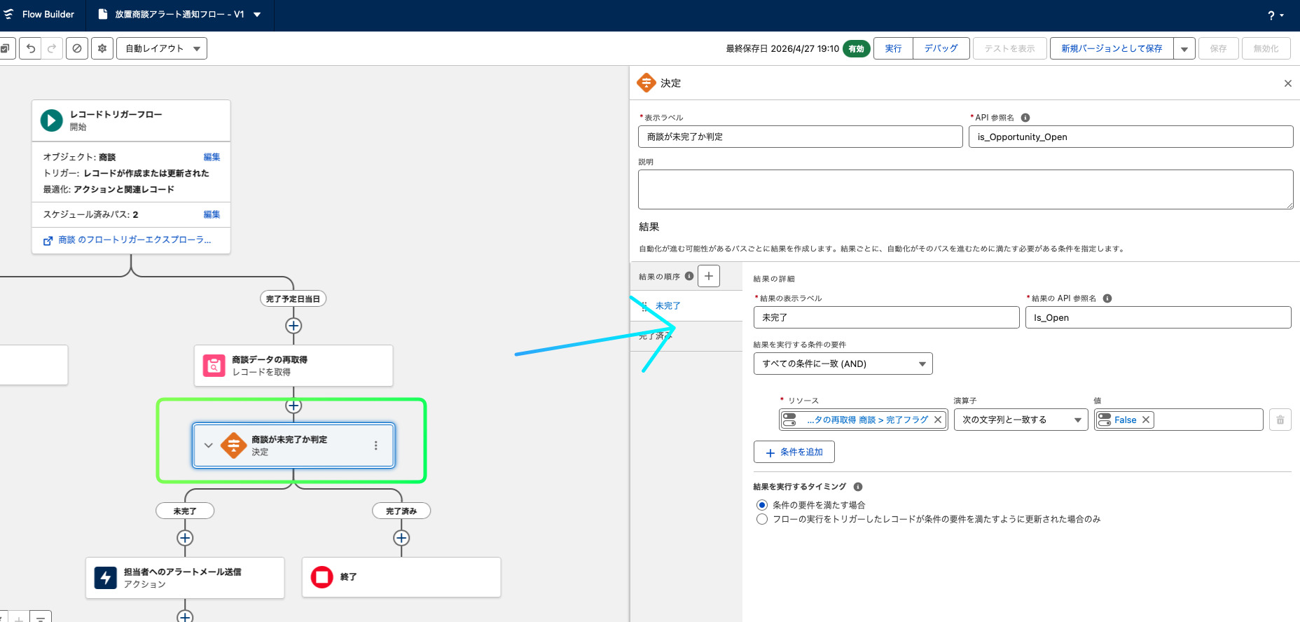Click 新規バージョンとして保存 button
This screenshot has width=1300, height=622.
point(1112,48)
